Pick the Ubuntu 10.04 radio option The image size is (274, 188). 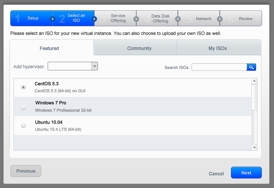pos(24,125)
